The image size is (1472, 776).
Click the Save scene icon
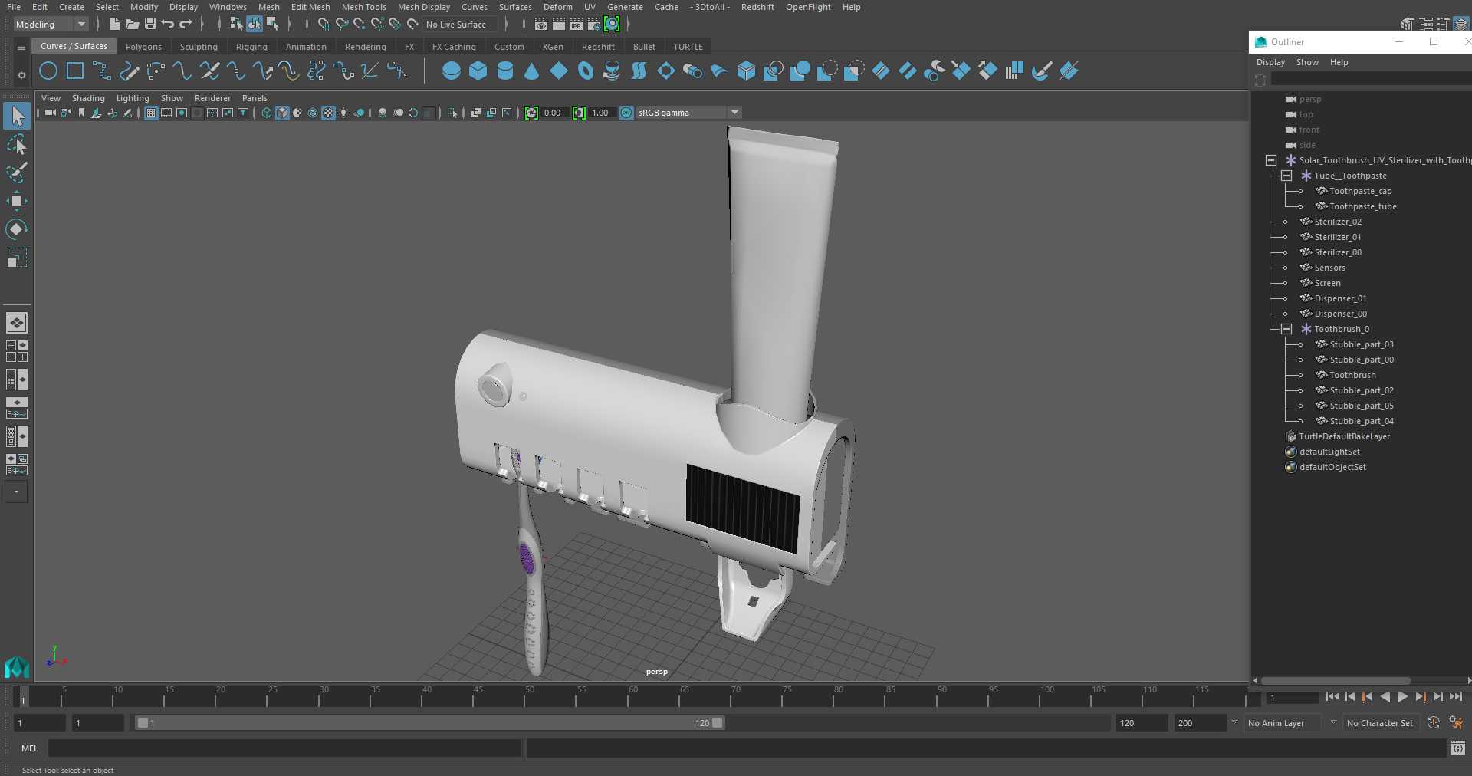click(150, 25)
